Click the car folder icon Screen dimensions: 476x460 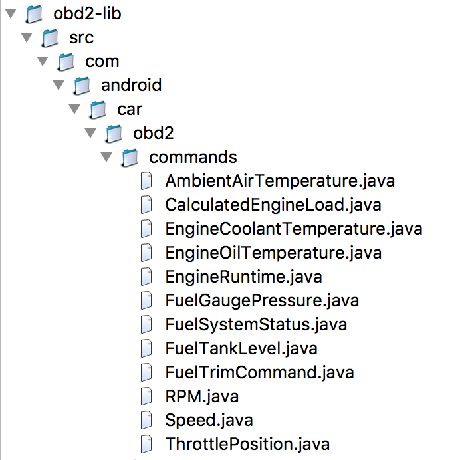point(98,110)
